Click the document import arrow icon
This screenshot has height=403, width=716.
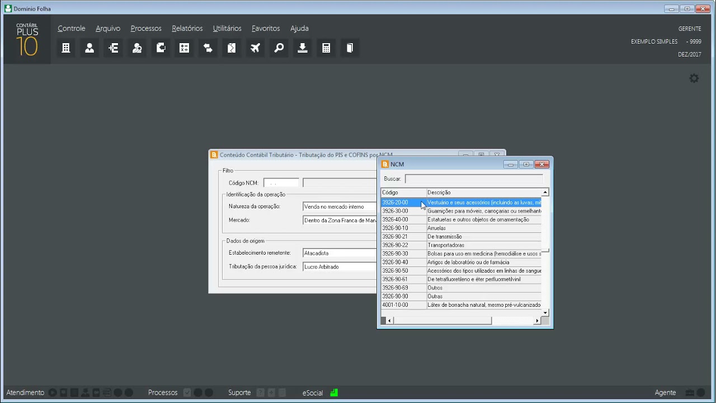pyautogui.click(x=161, y=48)
